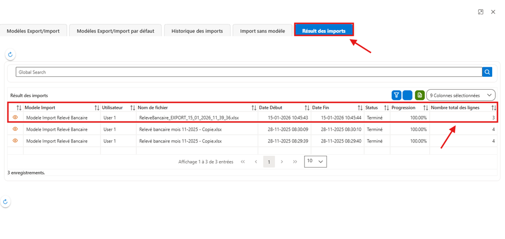Image resolution: width=505 pixels, height=239 pixels.
Task: Click the Date Début column header
Action: click(x=271, y=107)
